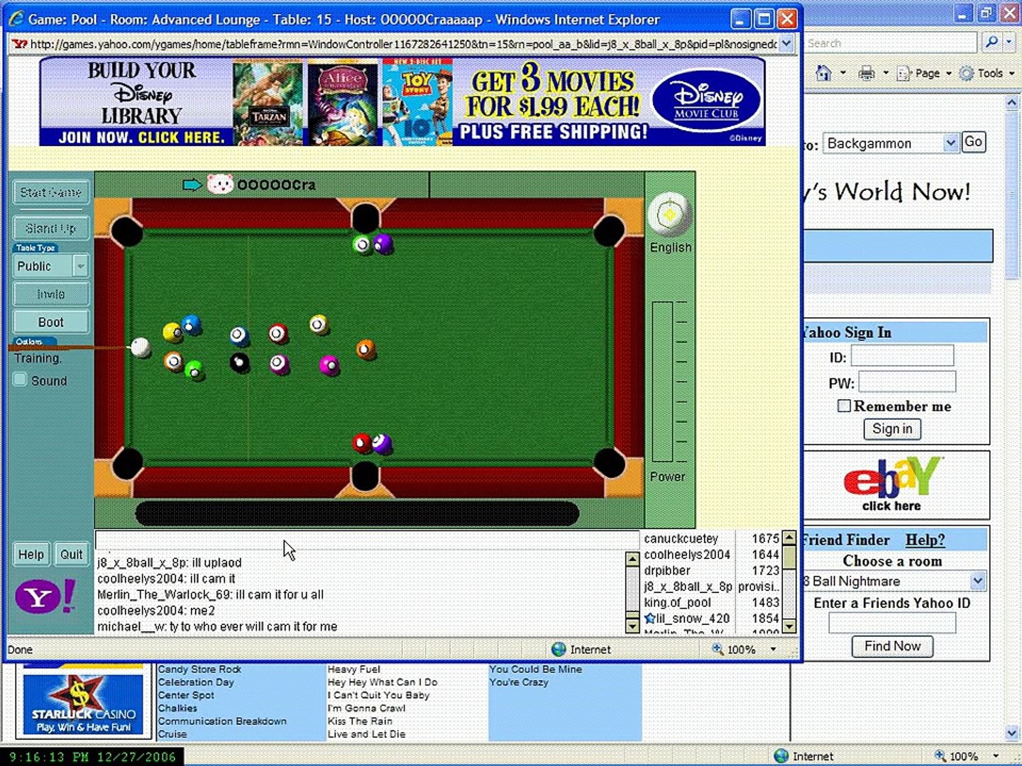Click the Internet zone globe in pool window status bar

[x=559, y=649]
